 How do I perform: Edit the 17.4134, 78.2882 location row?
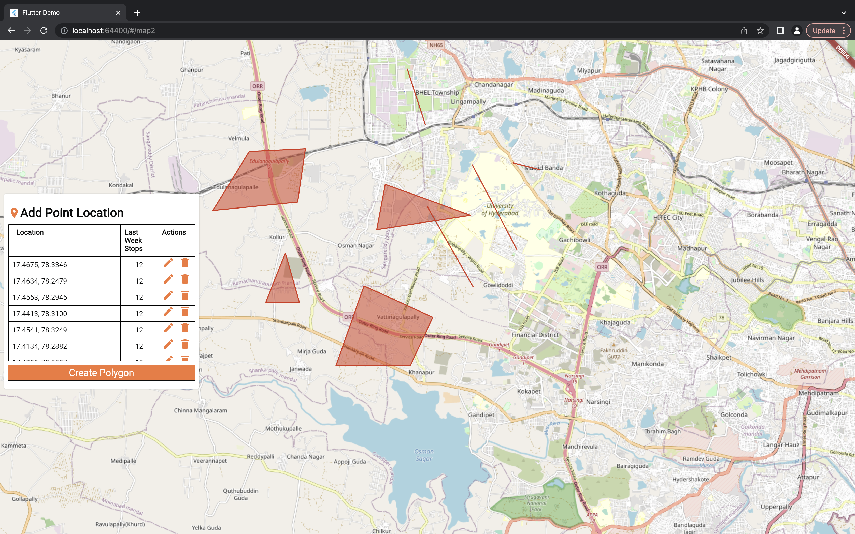pyautogui.click(x=168, y=344)
